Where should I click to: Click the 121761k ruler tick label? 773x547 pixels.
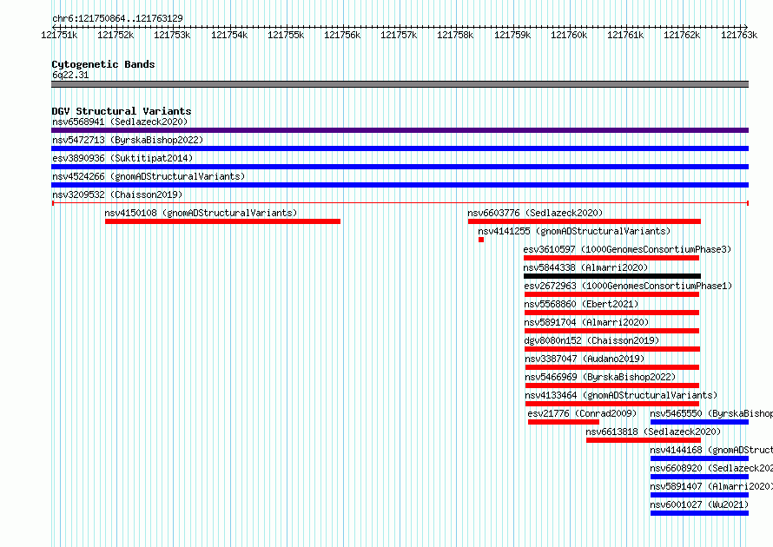click(x=625, y=35)
